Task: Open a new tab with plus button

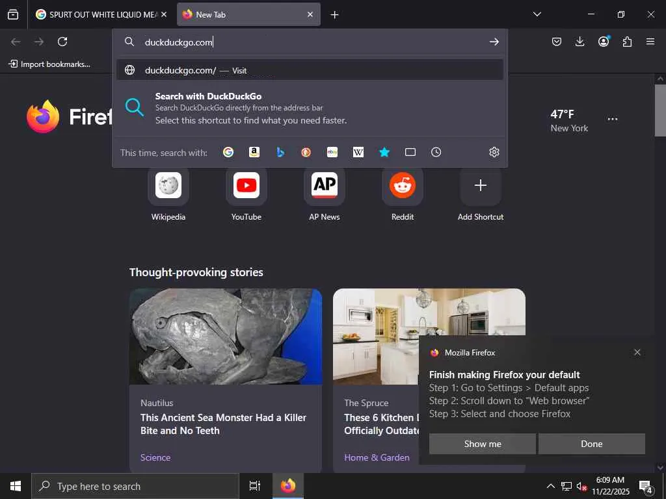Action: 335,15
